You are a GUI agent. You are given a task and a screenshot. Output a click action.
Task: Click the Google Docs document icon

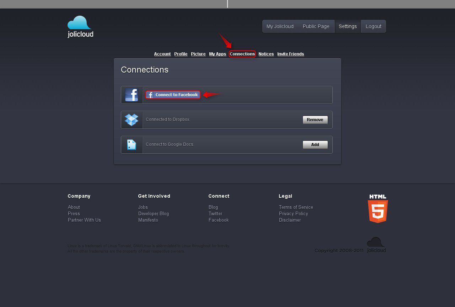132,145
